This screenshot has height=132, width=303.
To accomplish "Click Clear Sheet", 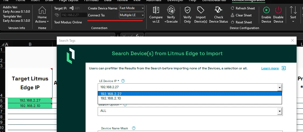I will click(241, 15).
